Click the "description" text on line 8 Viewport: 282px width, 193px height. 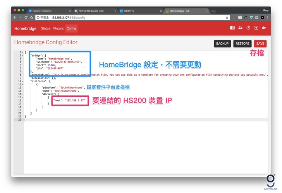40,75
